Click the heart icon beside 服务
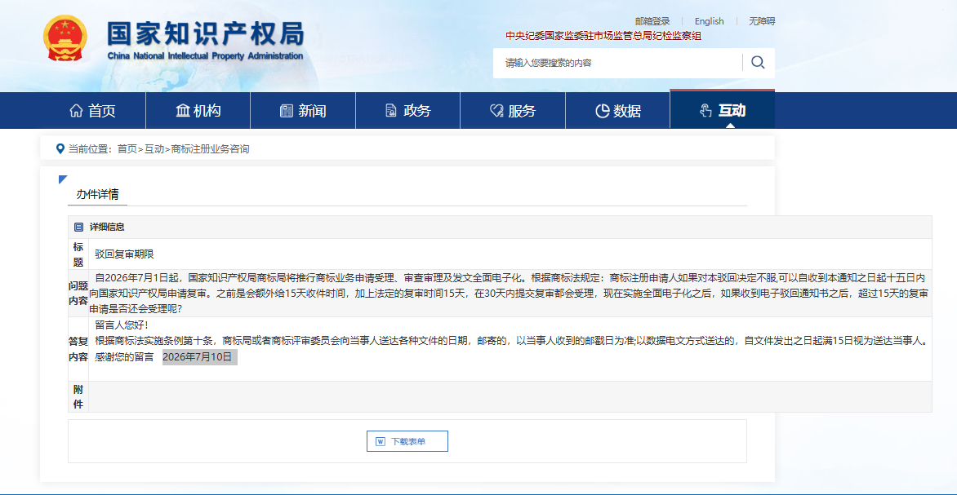957x495 pixels. point(496,111)
